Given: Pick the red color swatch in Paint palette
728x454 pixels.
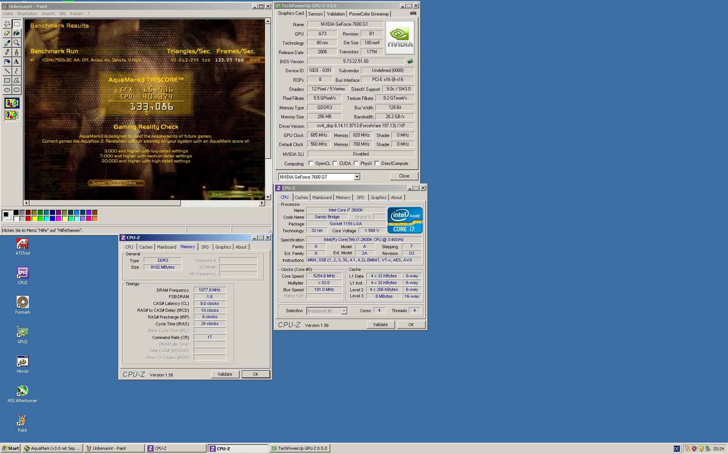Looking at the screenshot, I should (28, 219).
